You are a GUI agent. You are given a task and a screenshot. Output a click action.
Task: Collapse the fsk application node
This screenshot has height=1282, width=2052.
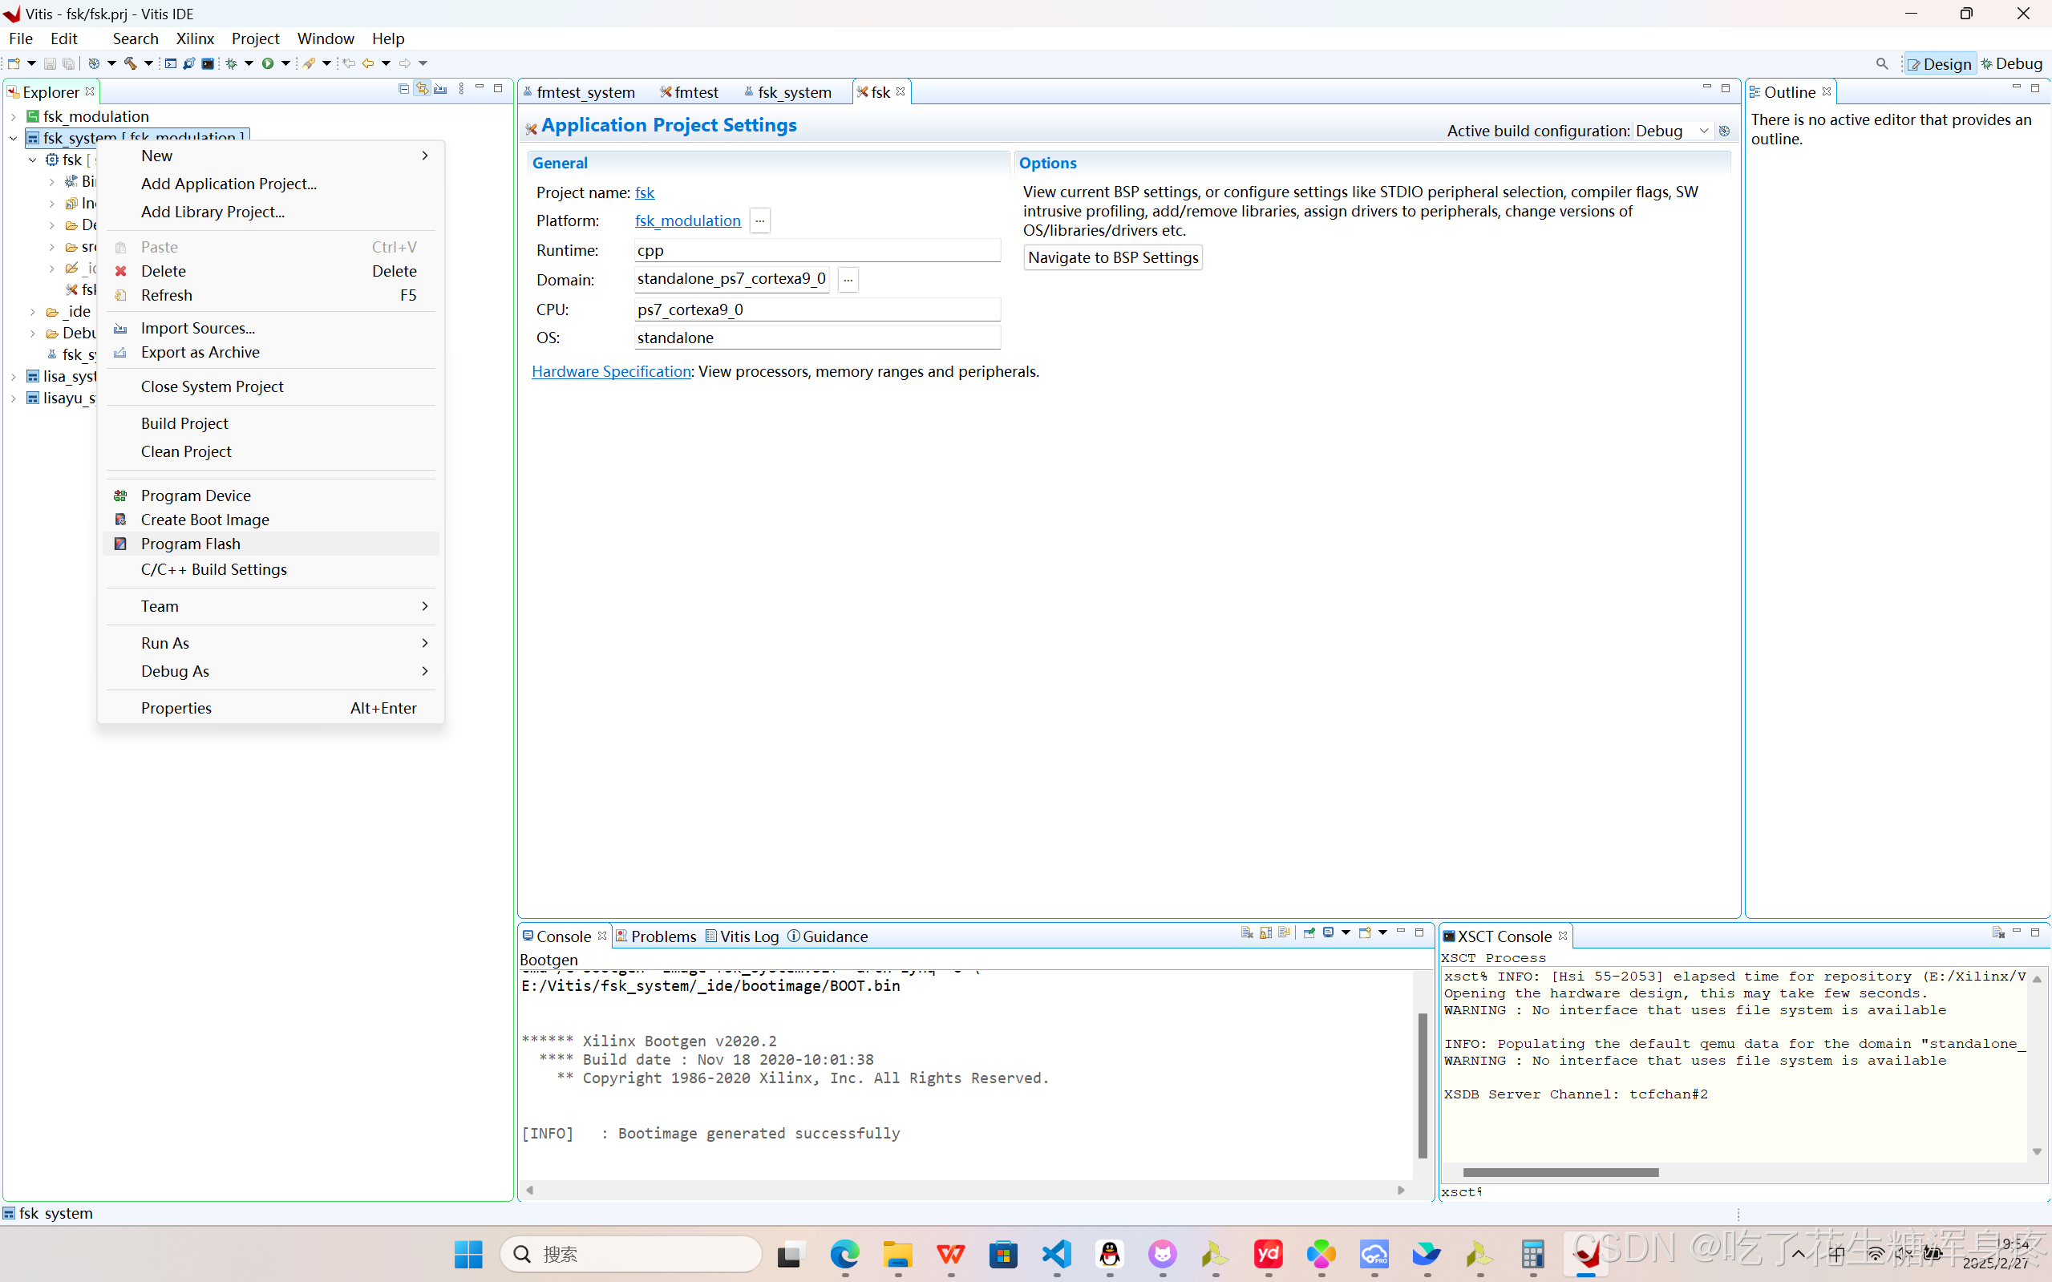click(x=32, y=160)
